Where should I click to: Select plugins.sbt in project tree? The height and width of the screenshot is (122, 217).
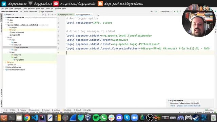[x=15, y=35]
